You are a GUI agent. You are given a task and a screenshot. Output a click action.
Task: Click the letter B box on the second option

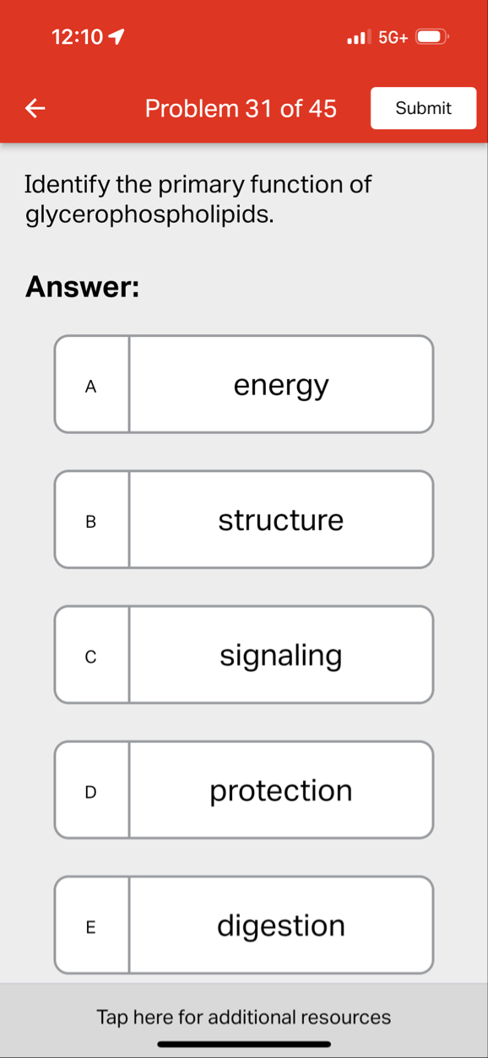click(91, 519)
